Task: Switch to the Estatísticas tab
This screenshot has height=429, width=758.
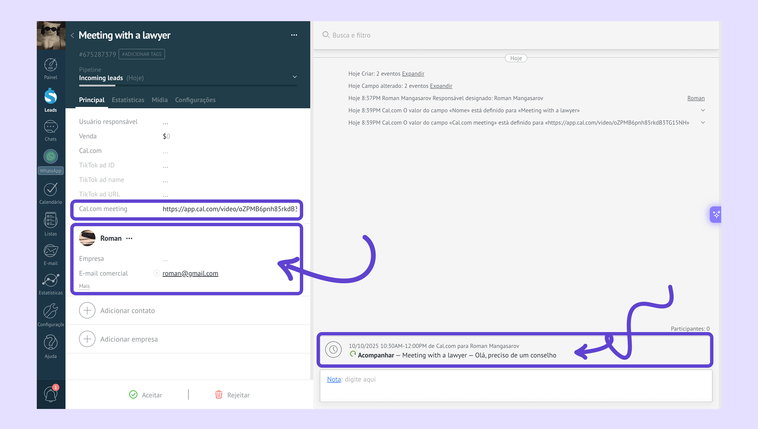Action: pos(128,100)
